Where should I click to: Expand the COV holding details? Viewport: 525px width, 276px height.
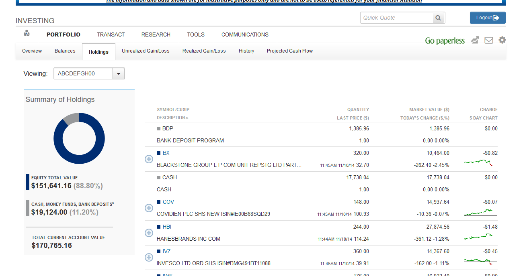coord(149,208)
